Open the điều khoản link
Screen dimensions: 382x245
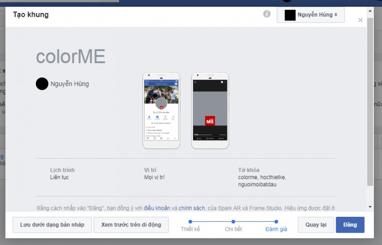157,208
